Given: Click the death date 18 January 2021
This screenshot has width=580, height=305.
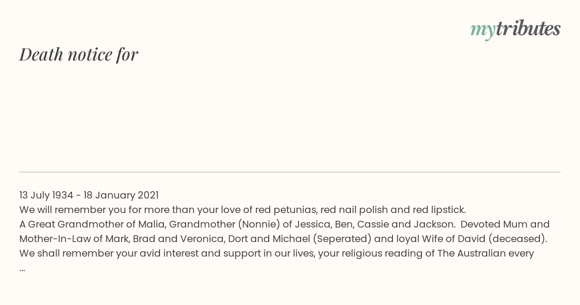Looking at the screenshot, I should click(121, 195).
